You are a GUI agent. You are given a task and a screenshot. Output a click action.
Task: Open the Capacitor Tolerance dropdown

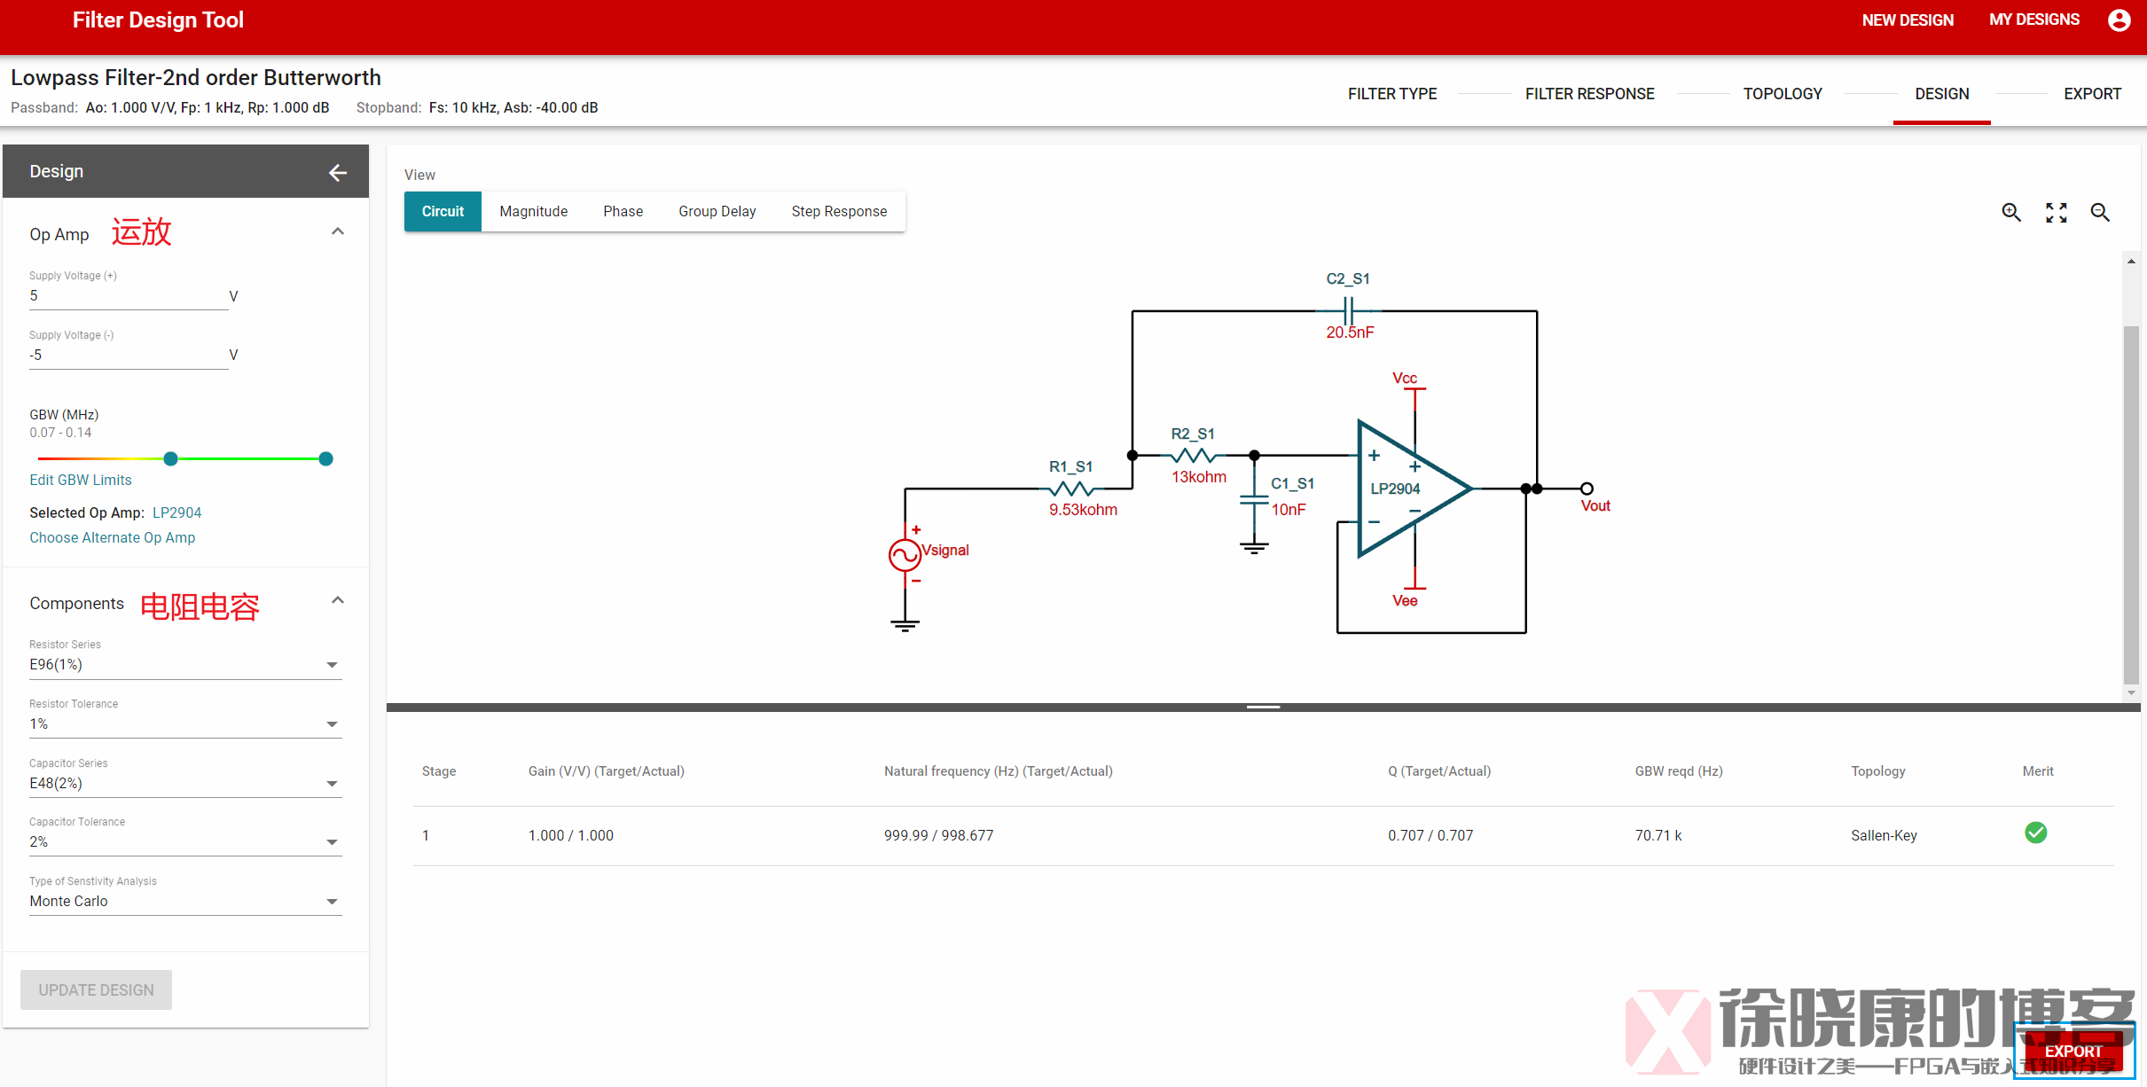tap(184, 841)
